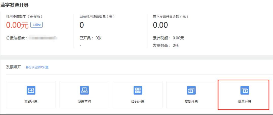Select the 扫码开票 QR code icon
The width and height of the screenshot is (273, 115).
pos(138,90)
